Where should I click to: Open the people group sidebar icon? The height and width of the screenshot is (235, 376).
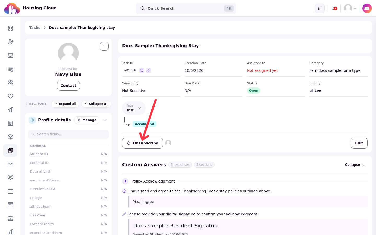point(10,83)
